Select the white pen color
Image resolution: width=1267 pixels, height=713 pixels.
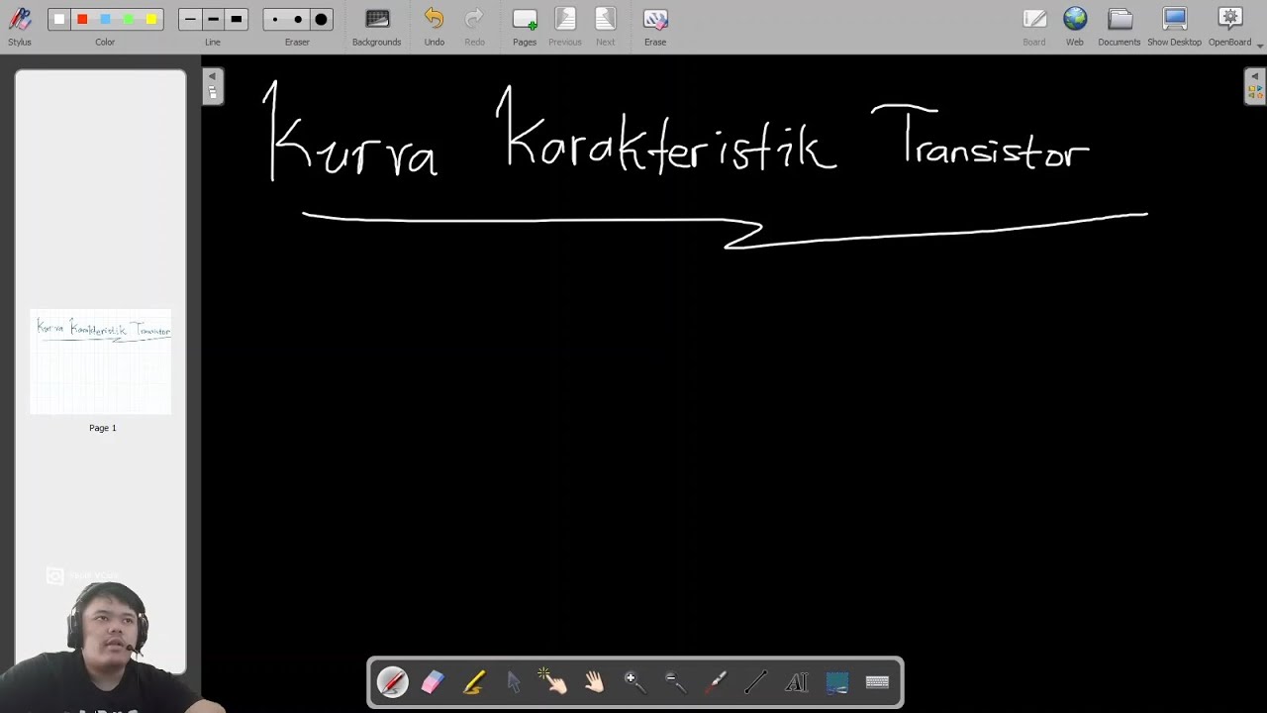tap(59, 19)
